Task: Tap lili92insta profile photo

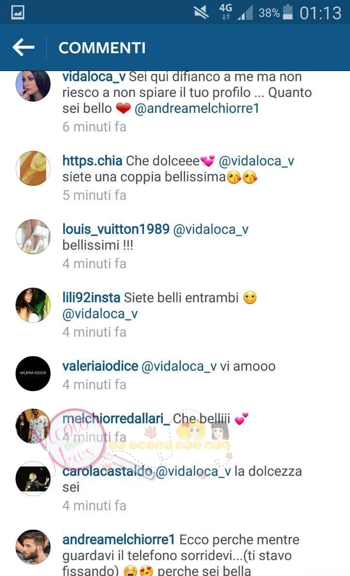Action: pyautogui.click(x=33, y=305)
